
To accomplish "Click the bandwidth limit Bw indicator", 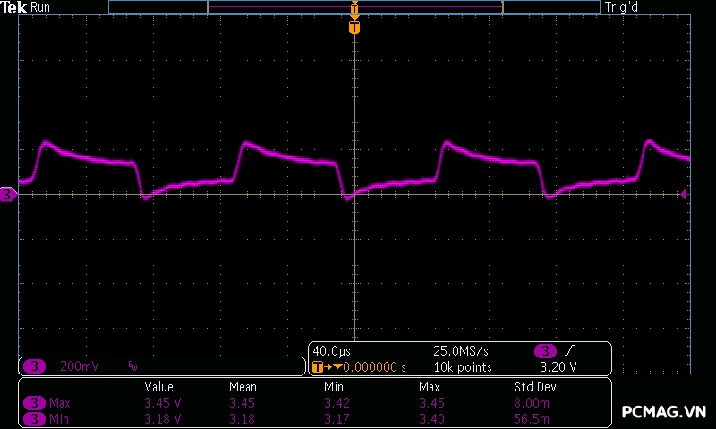I will tap(132, 366).
